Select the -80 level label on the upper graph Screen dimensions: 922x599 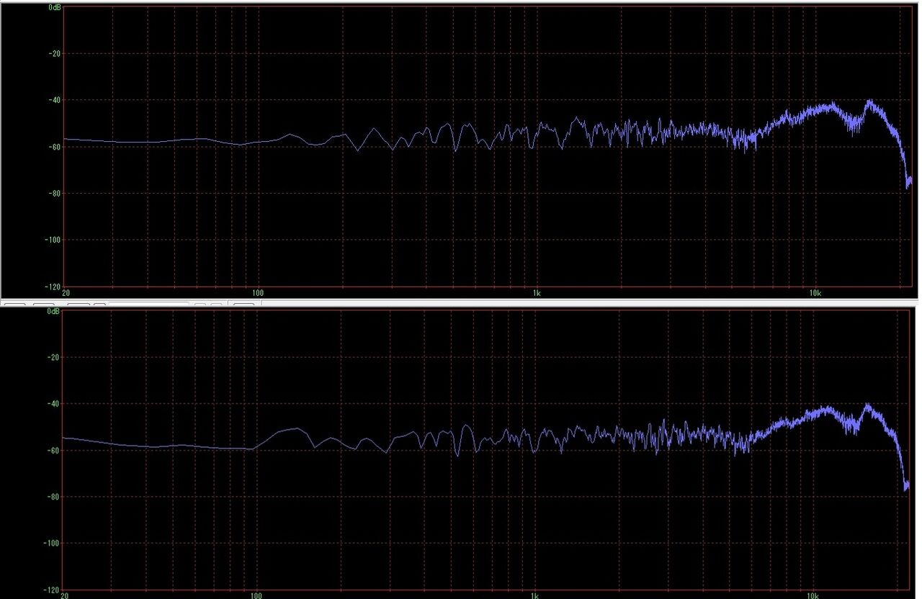(x=55, y=193)
